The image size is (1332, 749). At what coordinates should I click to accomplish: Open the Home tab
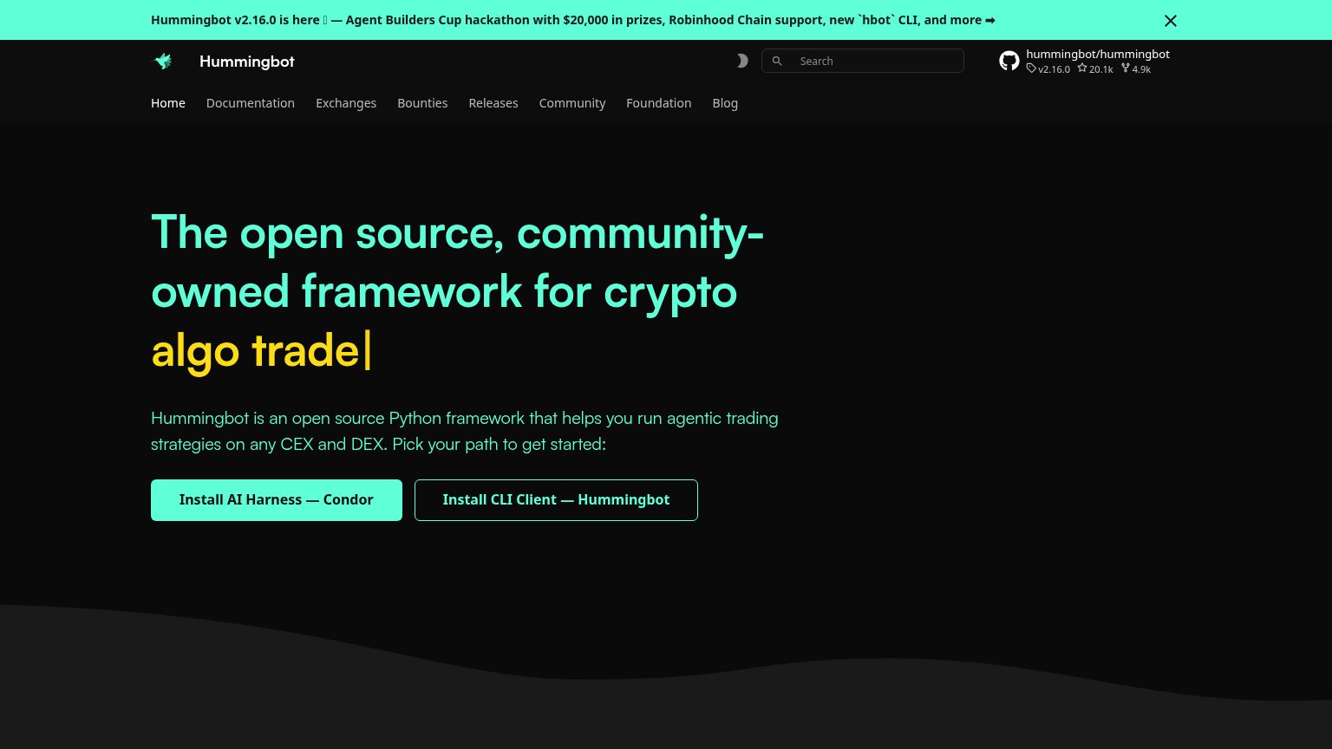168,103
